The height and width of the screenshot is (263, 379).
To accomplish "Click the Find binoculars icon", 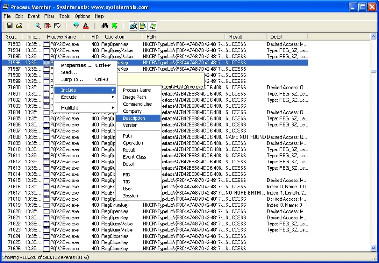I will (105, 26).
